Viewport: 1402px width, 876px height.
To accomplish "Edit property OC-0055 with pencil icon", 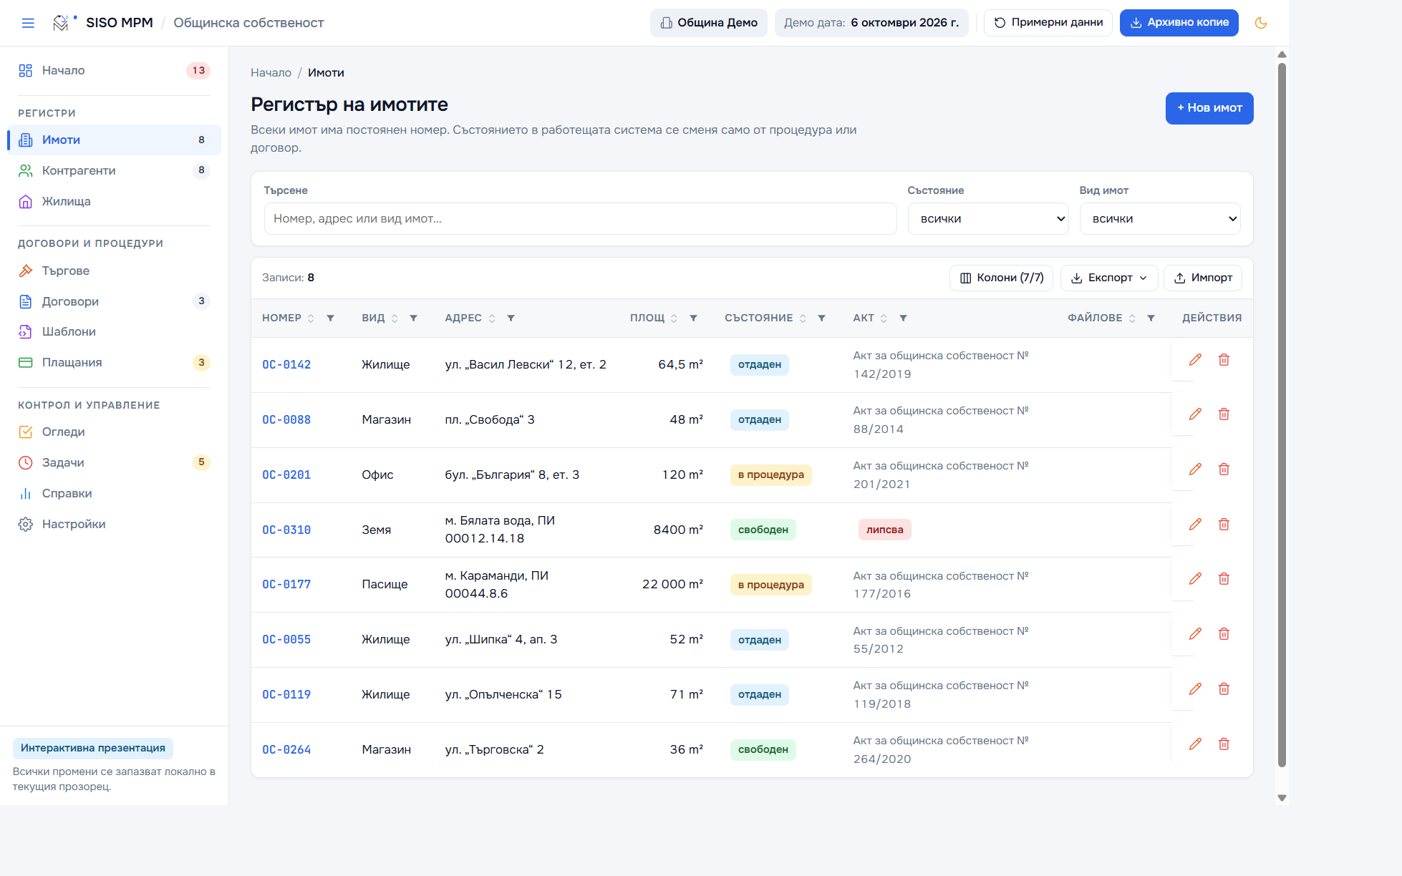I will 1195,633.
